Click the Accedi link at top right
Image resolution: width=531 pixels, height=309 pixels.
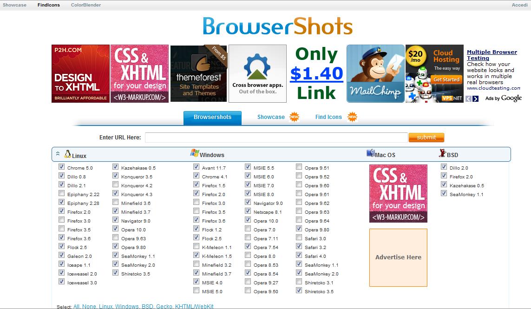[x=519, y=5]
